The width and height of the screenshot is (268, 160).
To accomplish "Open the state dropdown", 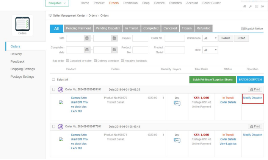I will point(210,50).
